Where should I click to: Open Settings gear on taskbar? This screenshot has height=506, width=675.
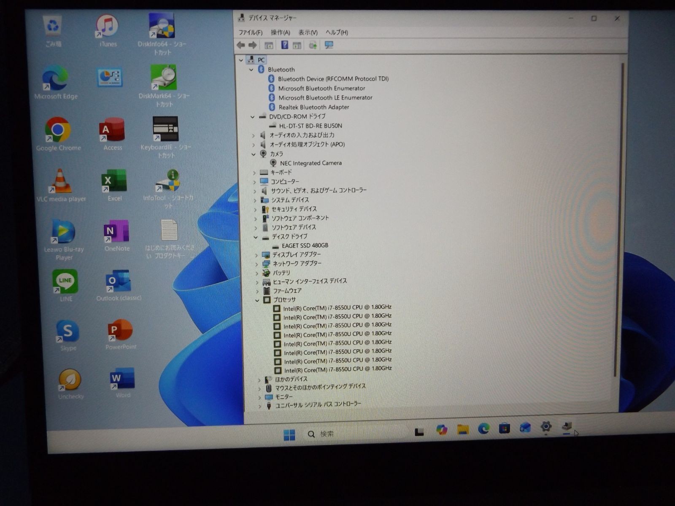(x=546, y=427)
